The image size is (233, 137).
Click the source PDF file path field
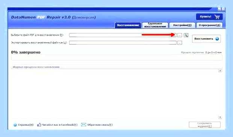coord(123,35)
